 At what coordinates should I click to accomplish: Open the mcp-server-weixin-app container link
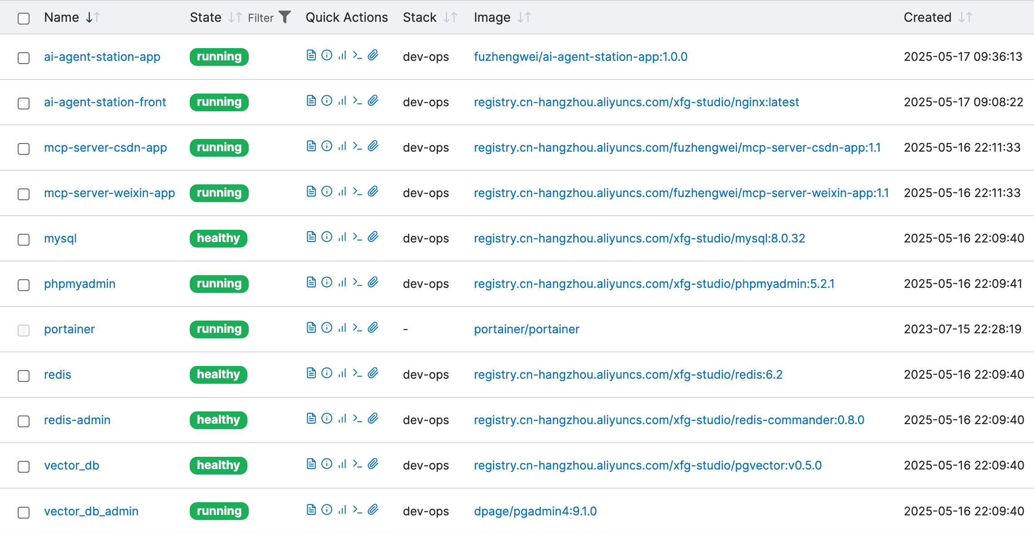click(109, 193)
